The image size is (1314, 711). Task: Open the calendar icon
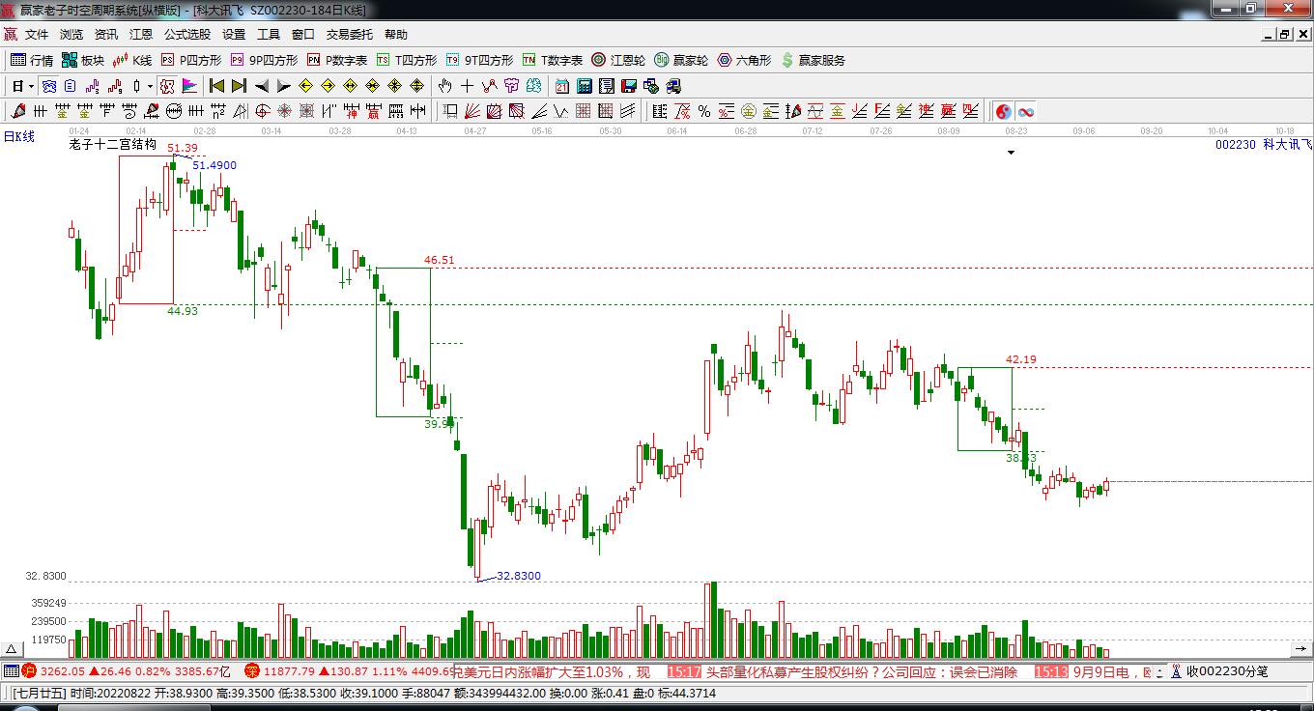tap(562, 86)
